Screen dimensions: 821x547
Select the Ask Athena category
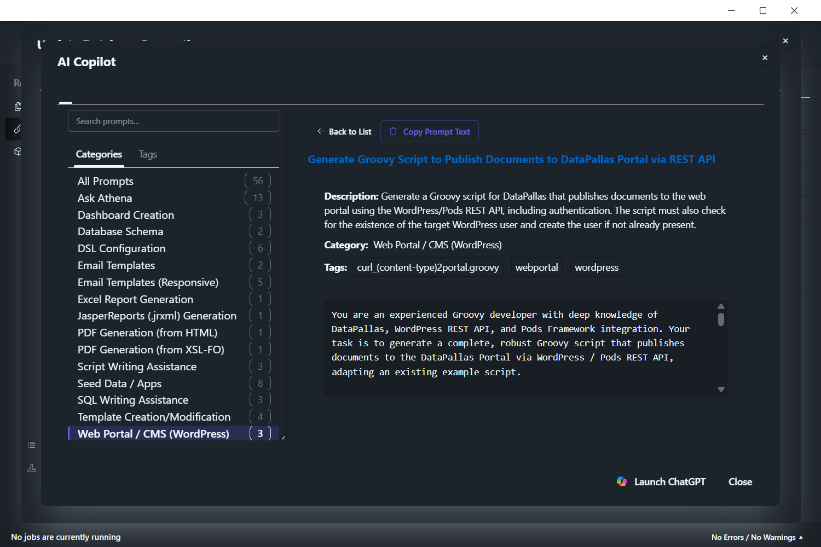pos(174,198)
